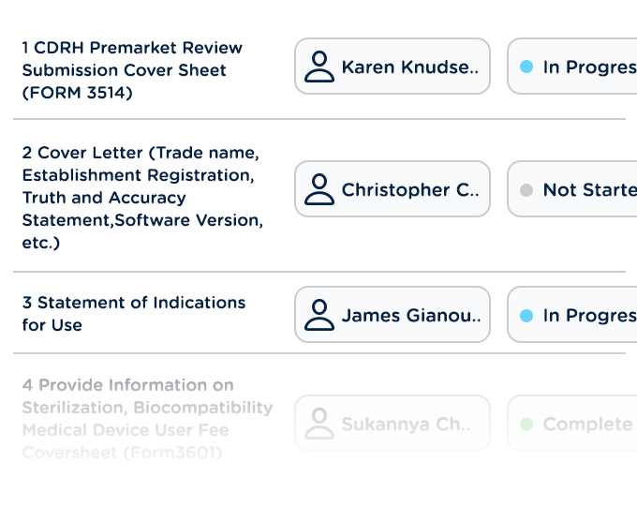Viewport: 637px width, 506px height.
Task: Select 3 Statement of Indications for Use
Action: tap(134, 314)
